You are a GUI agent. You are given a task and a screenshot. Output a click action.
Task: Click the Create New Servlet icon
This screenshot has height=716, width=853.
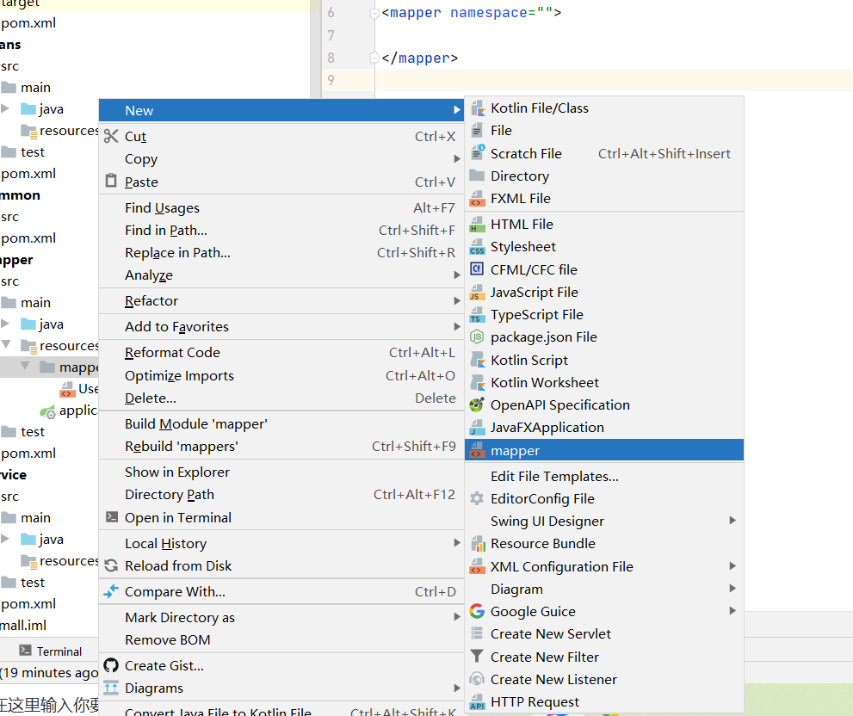pyautogui.click(x=477, y=634)
